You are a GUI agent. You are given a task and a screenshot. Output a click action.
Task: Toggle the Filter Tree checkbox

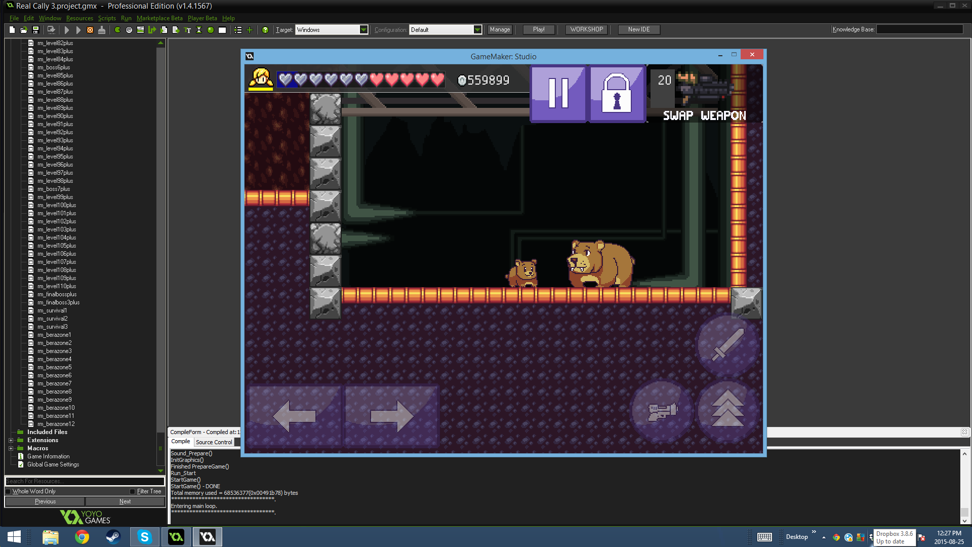click(133, 491)
